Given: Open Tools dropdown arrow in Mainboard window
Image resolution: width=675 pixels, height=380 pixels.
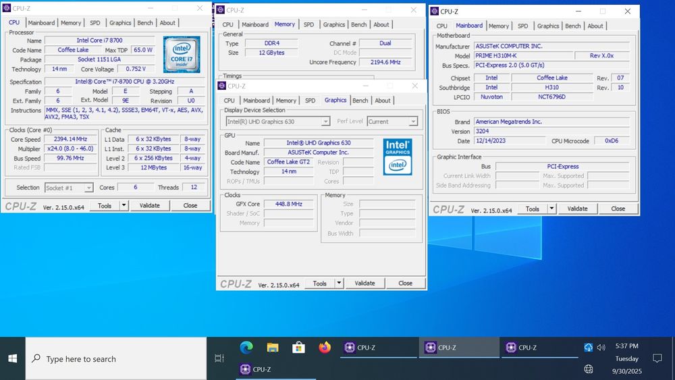Looking at the screenshot, I should pos(551,209).
